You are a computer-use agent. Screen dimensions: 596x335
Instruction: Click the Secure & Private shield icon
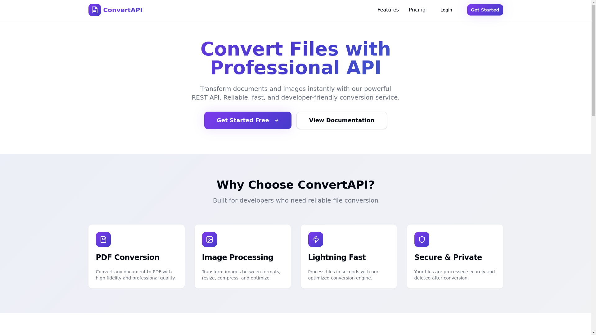422,239
